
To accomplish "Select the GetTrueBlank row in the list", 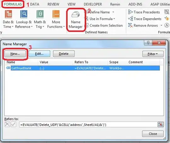I will click(x=83, y=68).
